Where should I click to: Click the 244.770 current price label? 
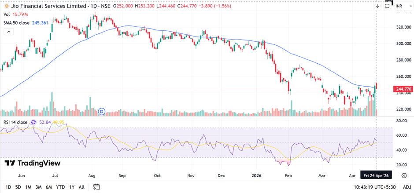click(x=403, y=89)
